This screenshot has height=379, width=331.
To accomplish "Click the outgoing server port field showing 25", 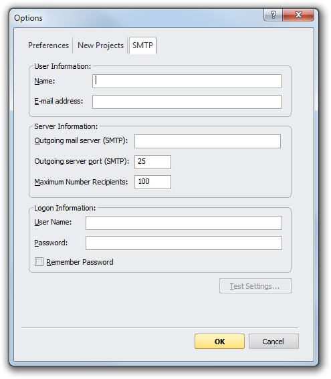I will point(152,162).
